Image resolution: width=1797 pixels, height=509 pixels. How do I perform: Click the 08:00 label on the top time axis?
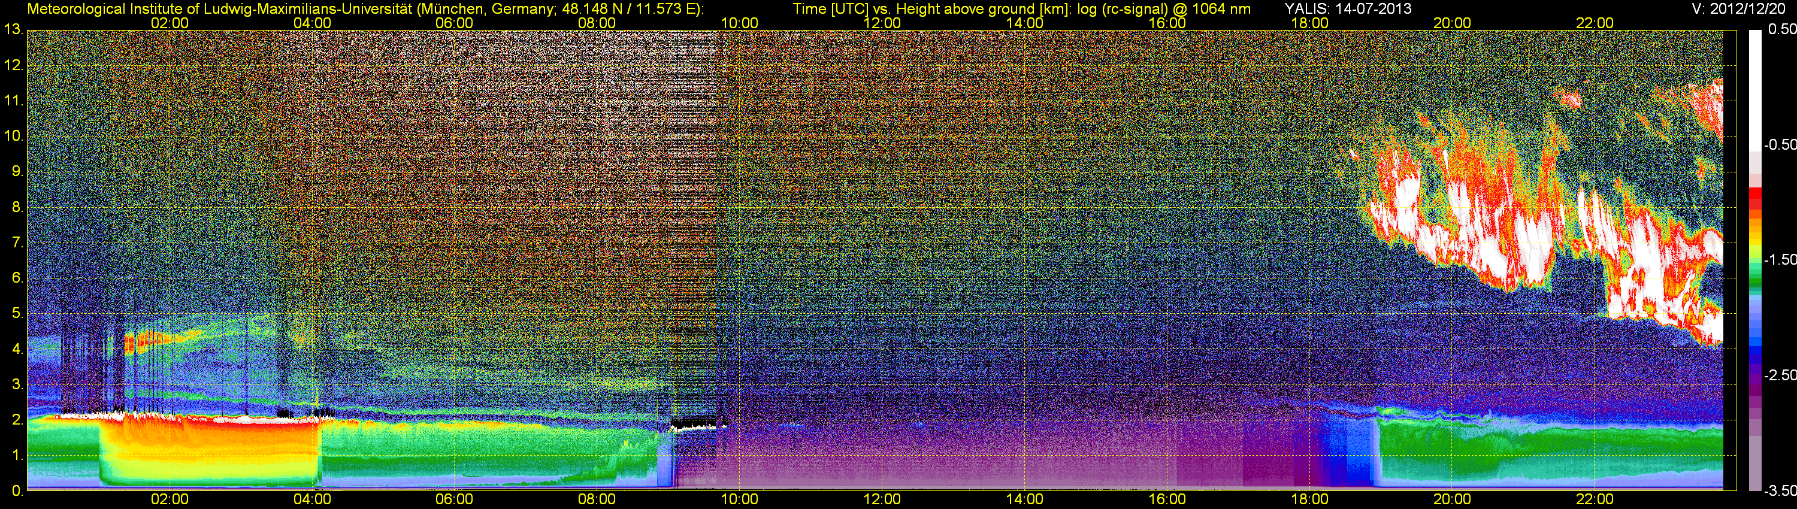597,23
